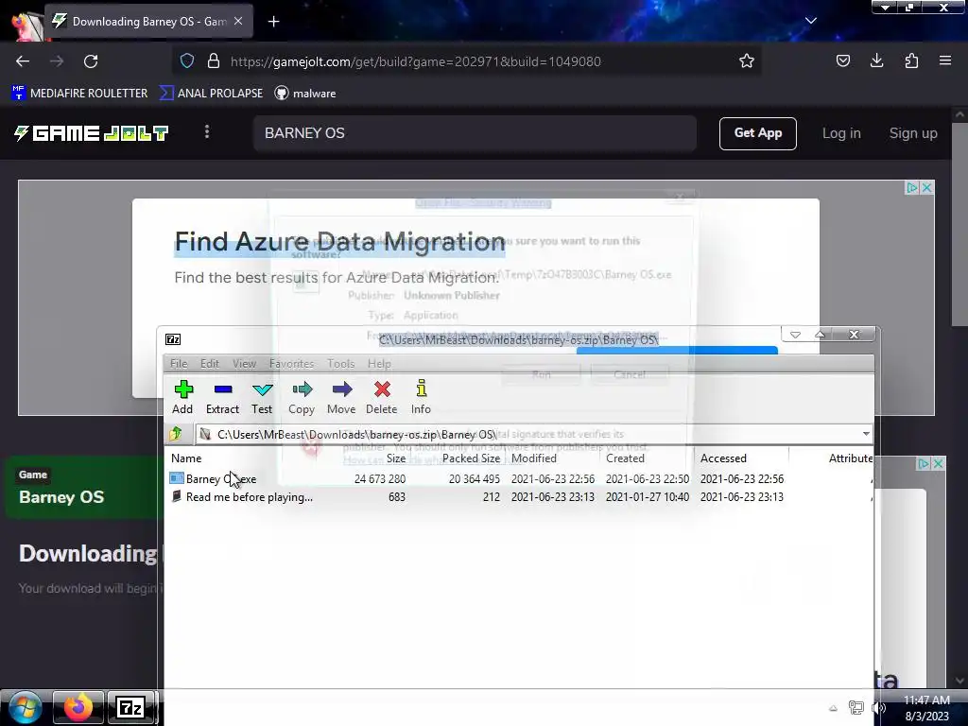Close the Downloading Barney OS tab
Screen dimensions: 968x726
coord(238,21)
